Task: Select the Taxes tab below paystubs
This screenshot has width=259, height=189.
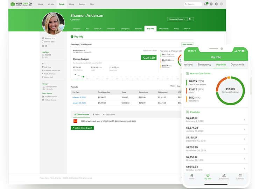Action: [96, 114]
